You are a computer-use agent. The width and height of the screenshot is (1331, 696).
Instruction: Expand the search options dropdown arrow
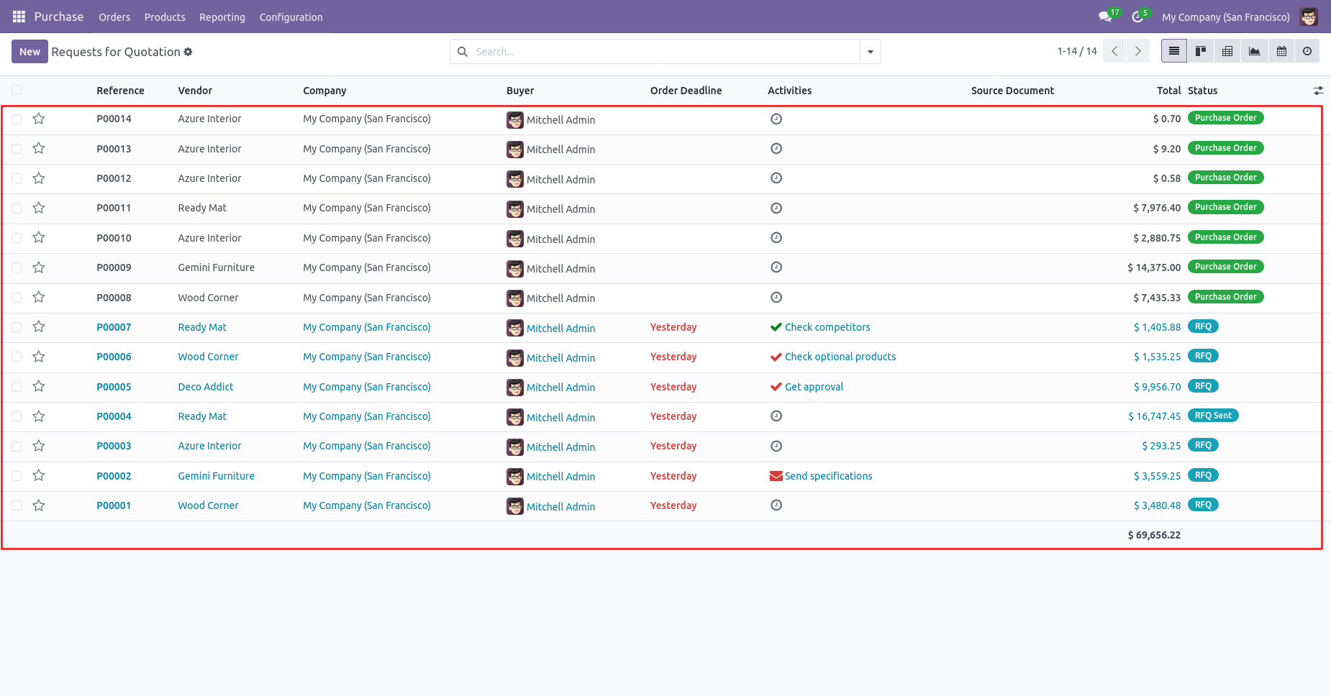(x=871, y=52)
